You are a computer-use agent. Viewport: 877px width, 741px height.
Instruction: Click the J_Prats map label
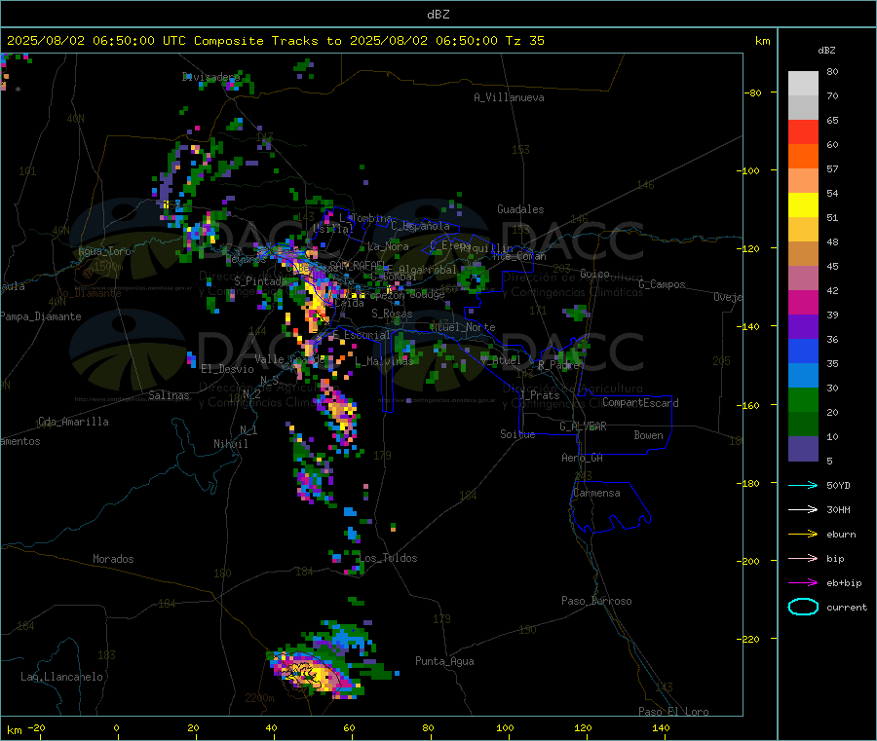[x=540, y=395]
